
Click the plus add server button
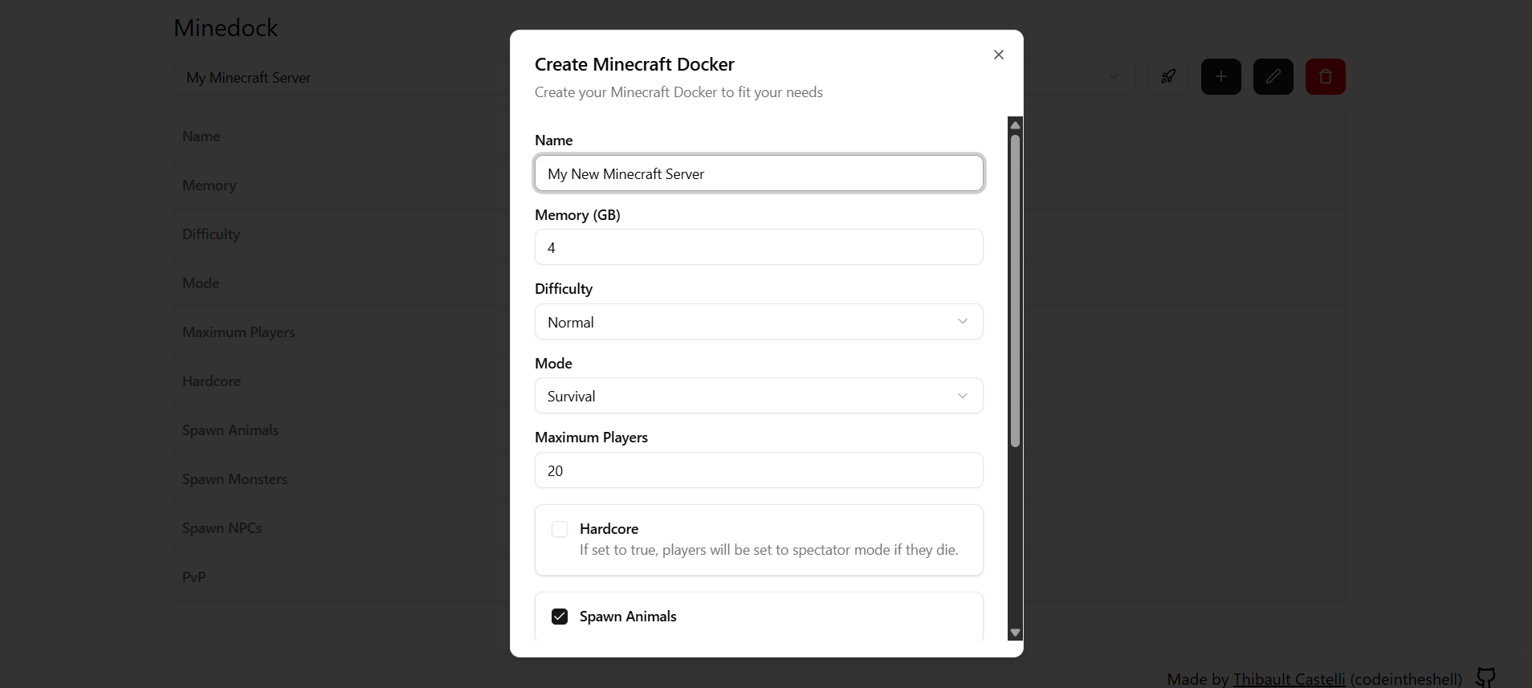click(x=1220, y=77)
